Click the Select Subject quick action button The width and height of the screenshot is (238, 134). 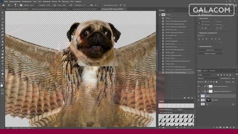pos(210,54)
